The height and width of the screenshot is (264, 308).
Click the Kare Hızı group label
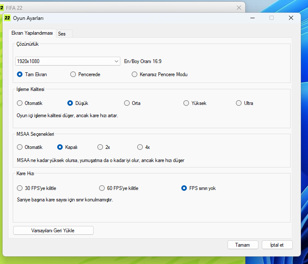[x=25, y=173]
